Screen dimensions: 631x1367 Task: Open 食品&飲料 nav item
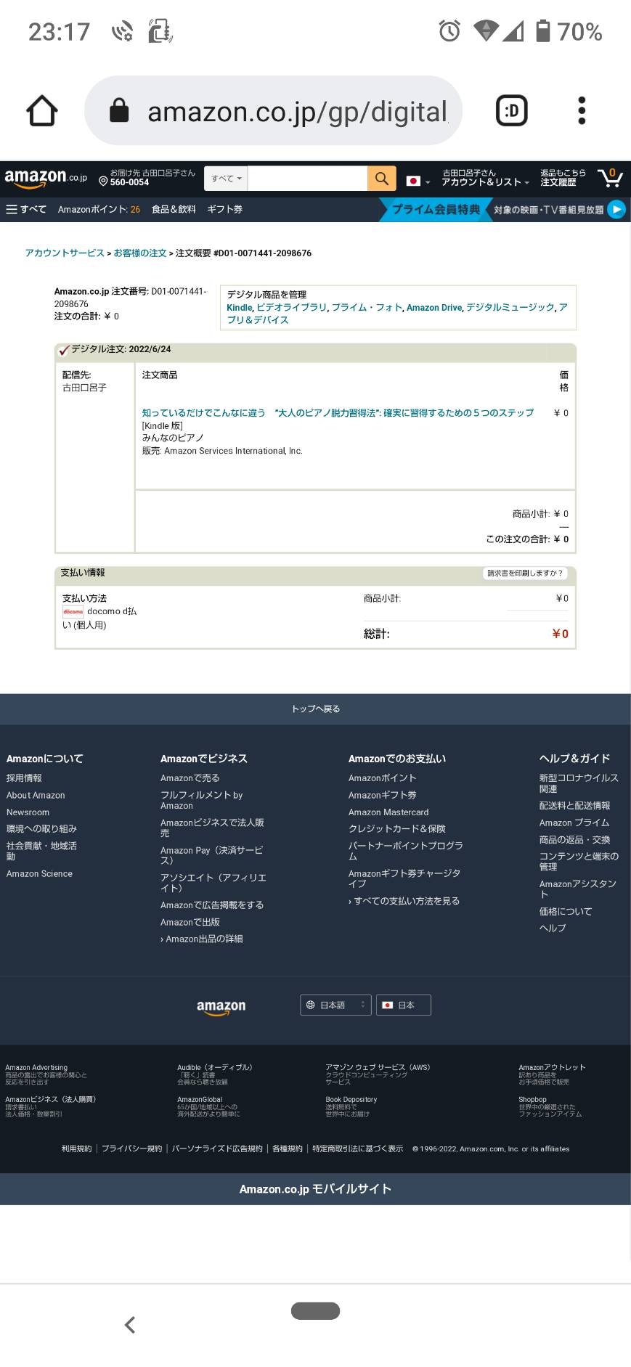click(174, 209)
